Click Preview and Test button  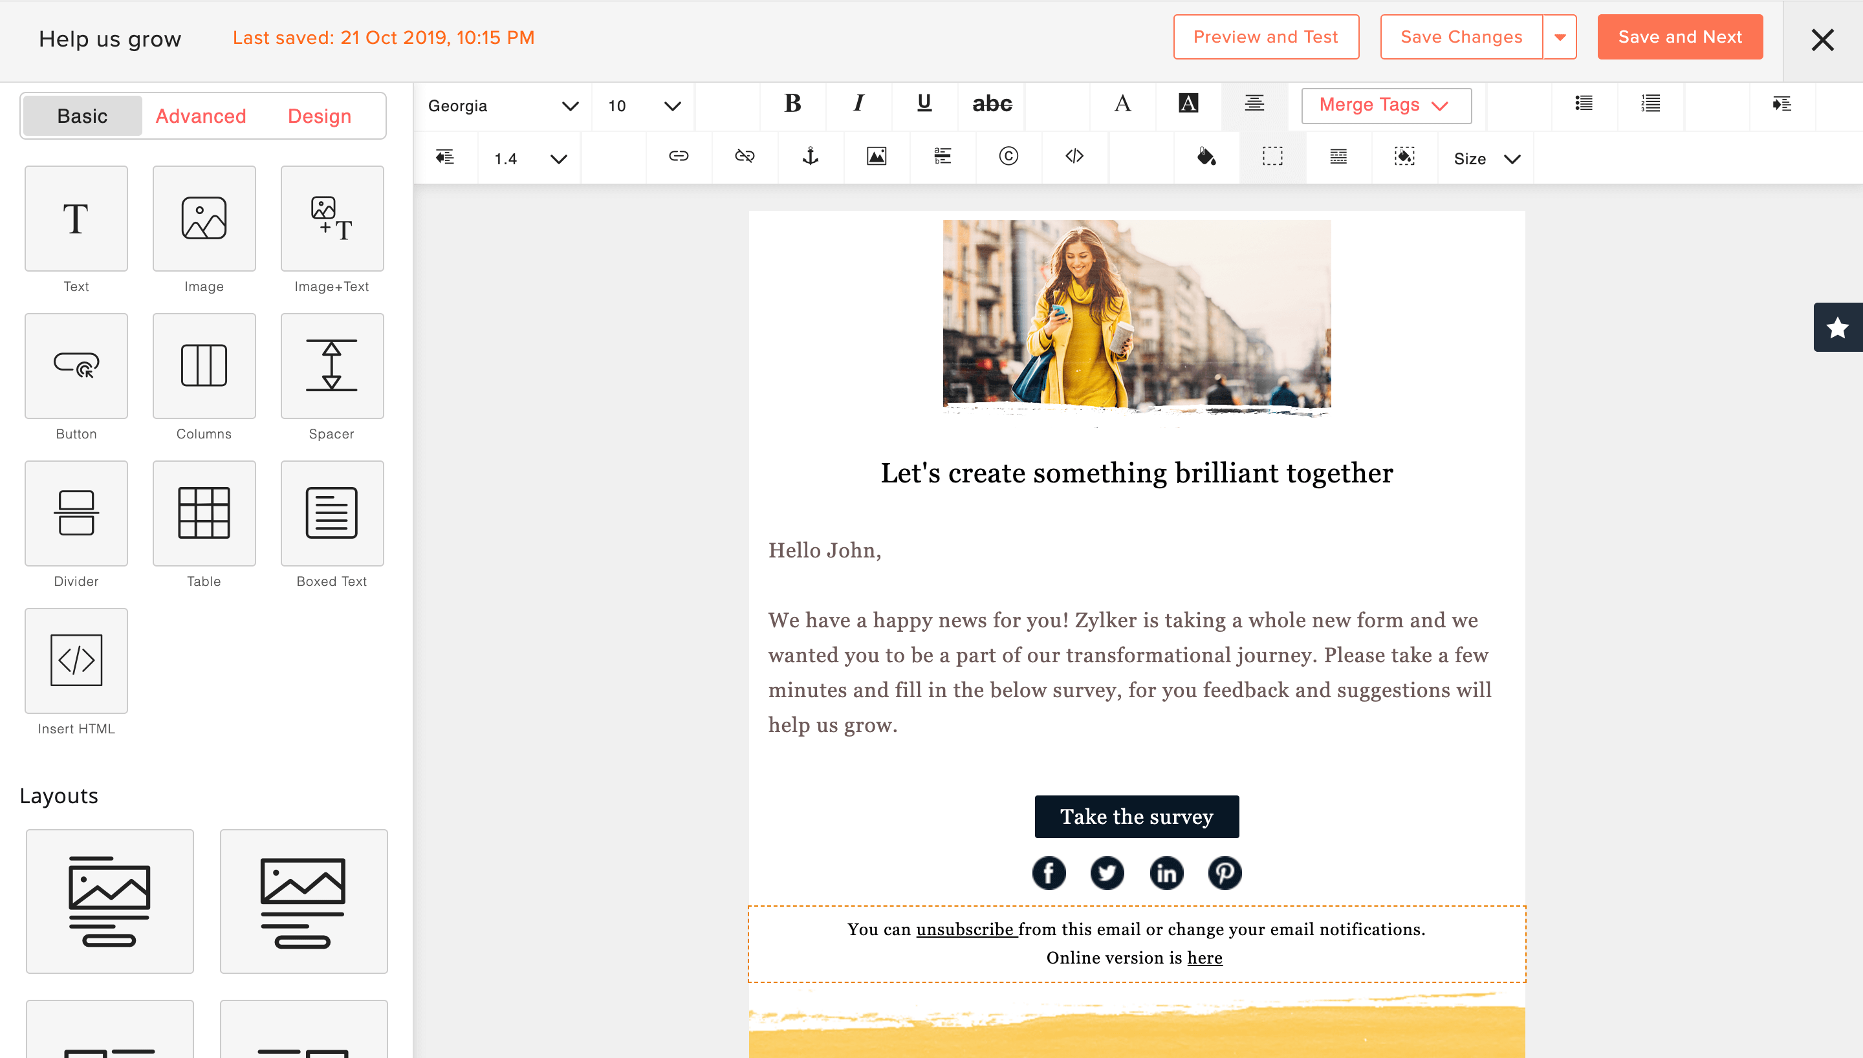[1266, 37]
